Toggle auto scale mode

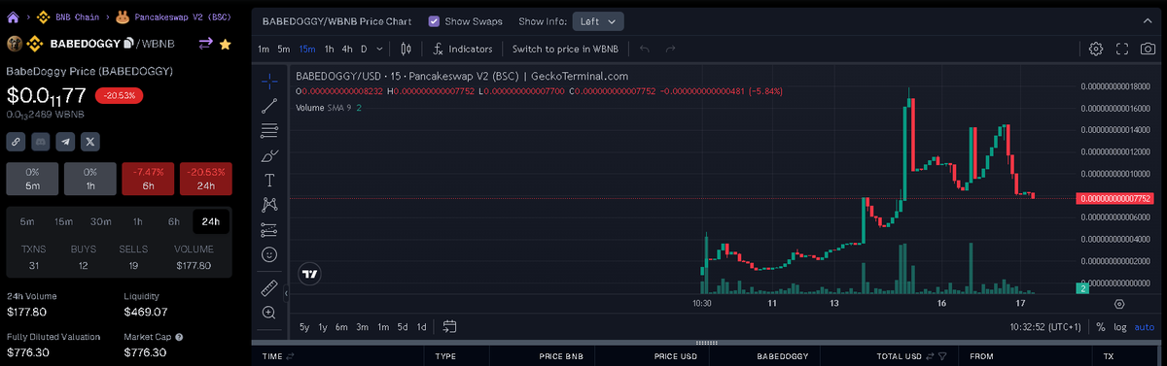click(x=1145, y=327)
